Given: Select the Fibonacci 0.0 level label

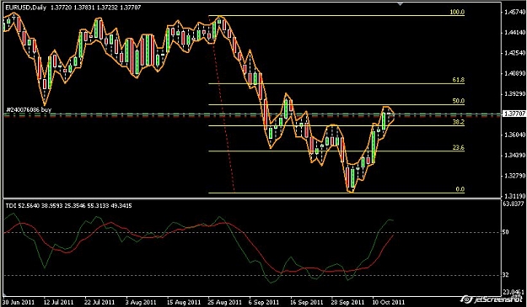Looking at the screenshot, I should [x=460, y=189].
